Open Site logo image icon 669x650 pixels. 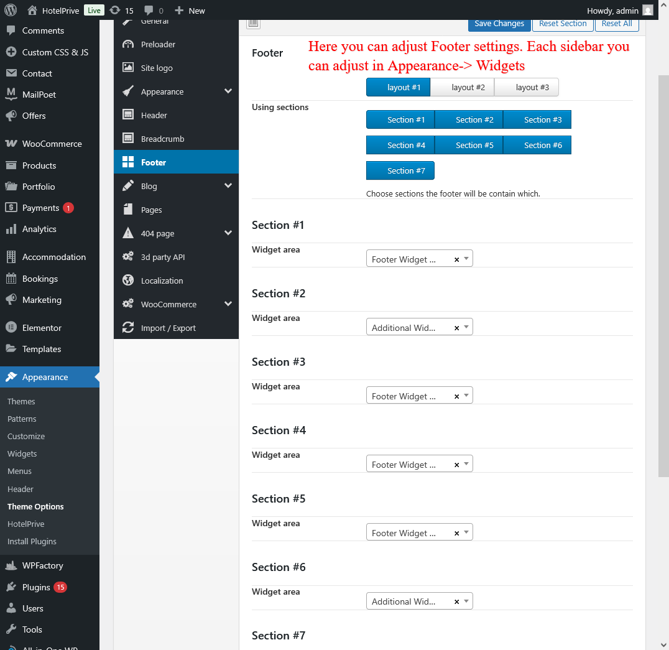pos(128,68)
